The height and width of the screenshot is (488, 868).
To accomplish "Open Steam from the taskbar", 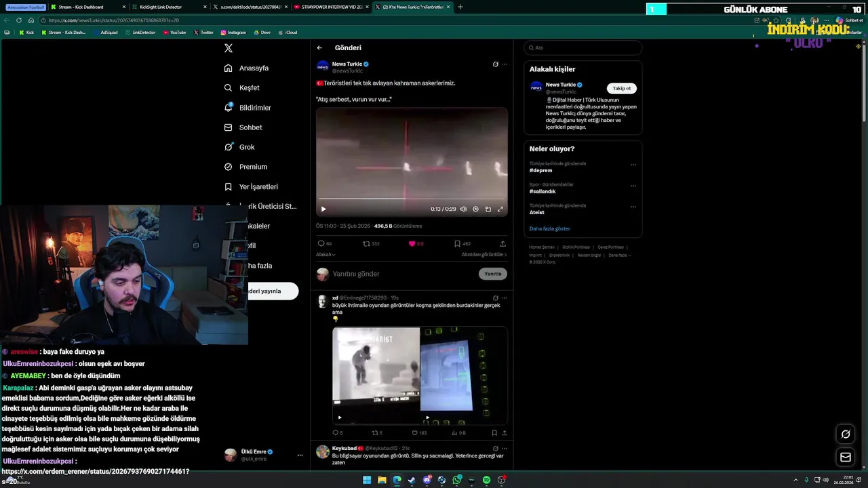I will (x=412, y=480).
